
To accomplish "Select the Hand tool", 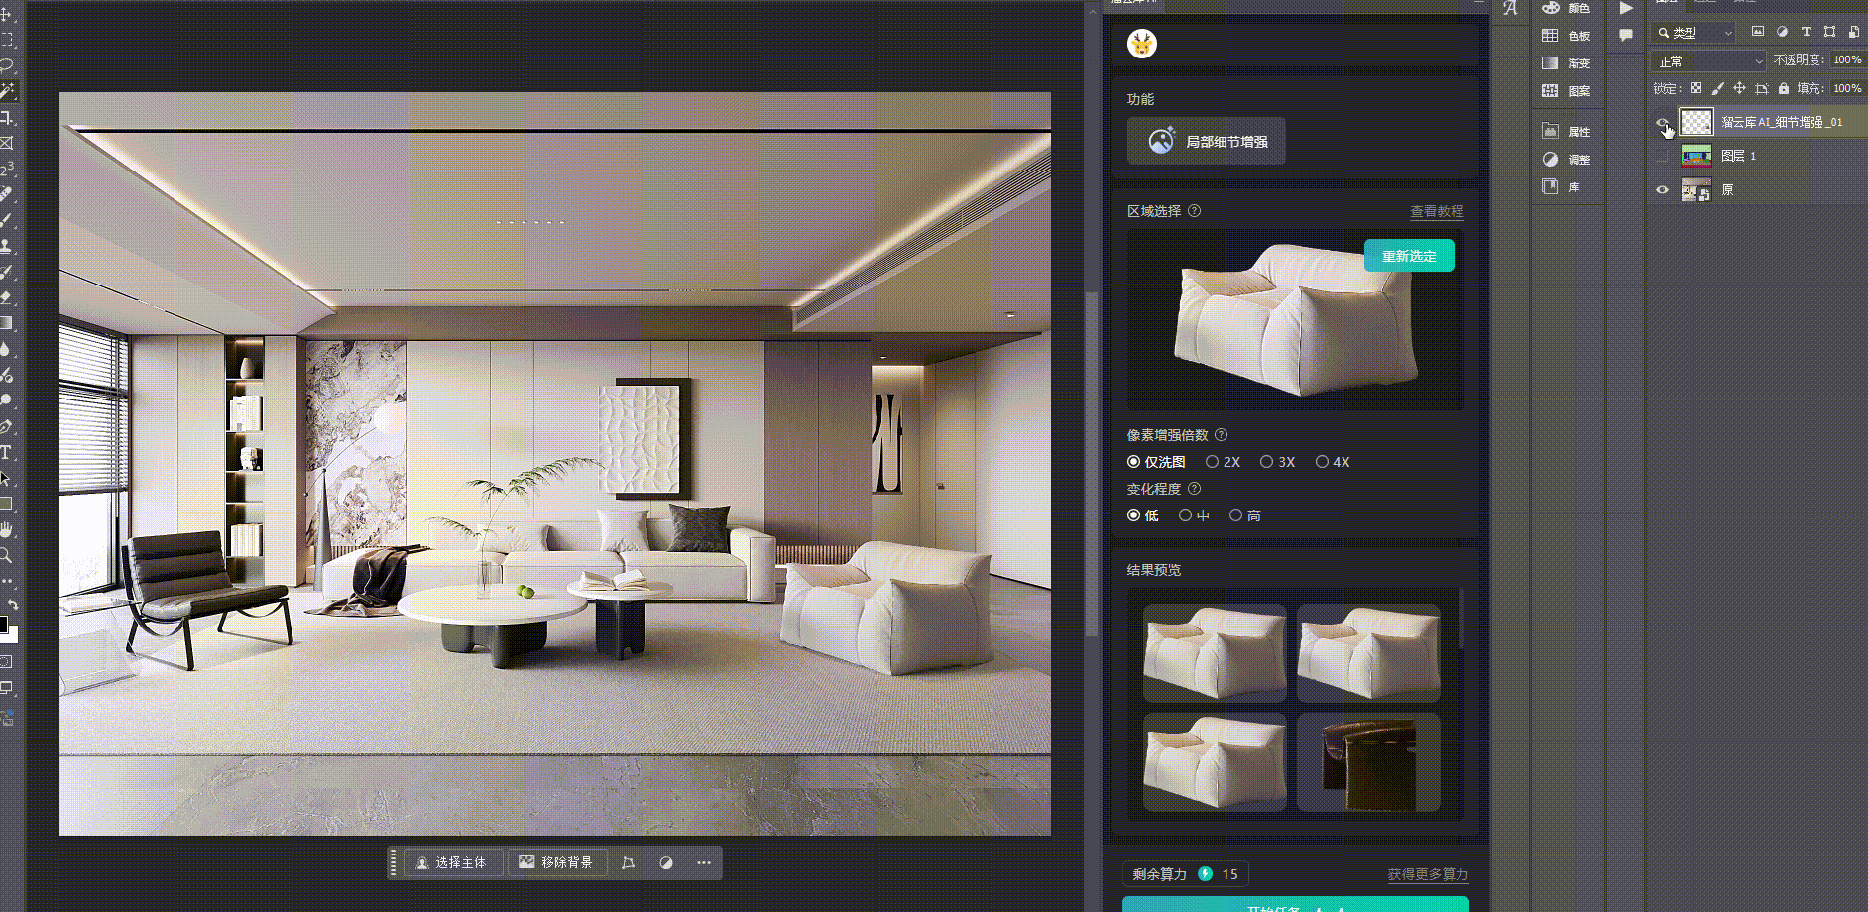I will tap(6, 529).
